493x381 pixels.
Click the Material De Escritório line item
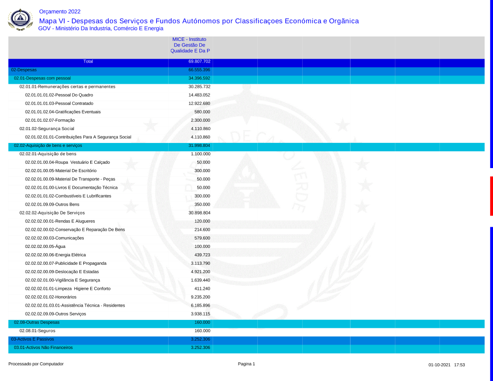tap(61, 171)
